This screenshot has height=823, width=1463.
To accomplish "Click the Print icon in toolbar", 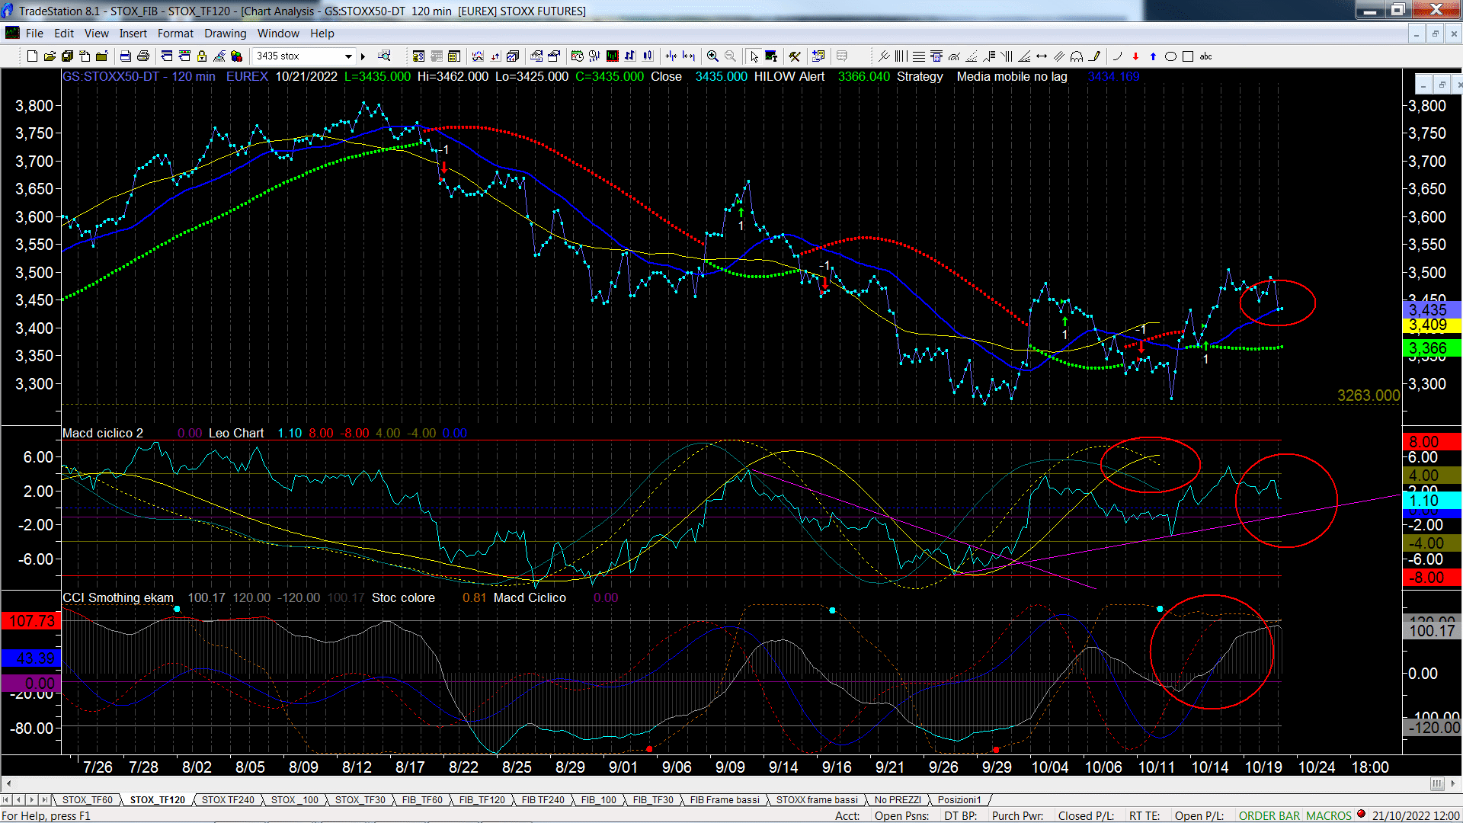I will (x=142, y=56).
